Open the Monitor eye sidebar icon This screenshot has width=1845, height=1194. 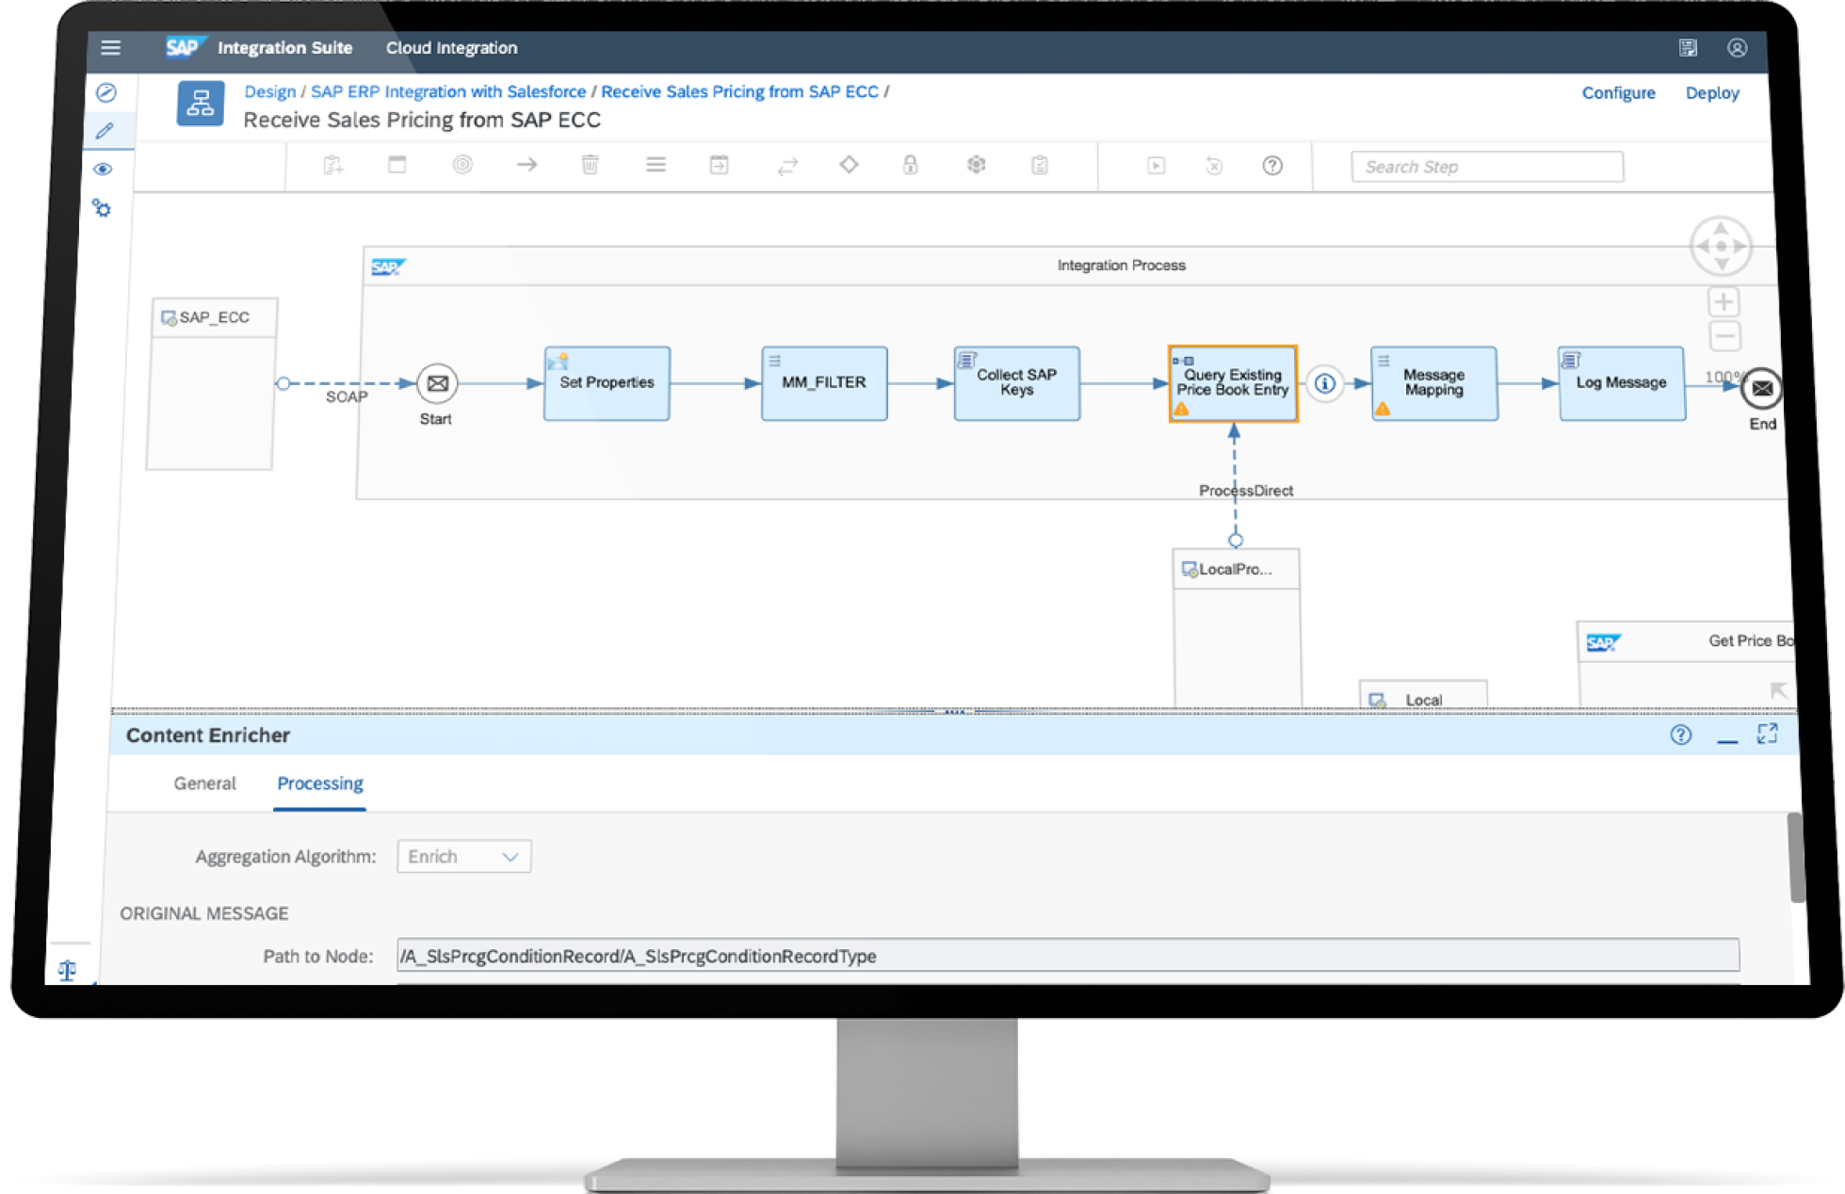pyautogui.click(x=103, y=169)
